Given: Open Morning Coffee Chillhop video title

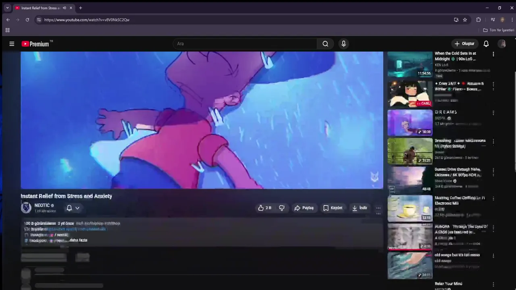Looking at the screenshot, I should tap(460, 201).
